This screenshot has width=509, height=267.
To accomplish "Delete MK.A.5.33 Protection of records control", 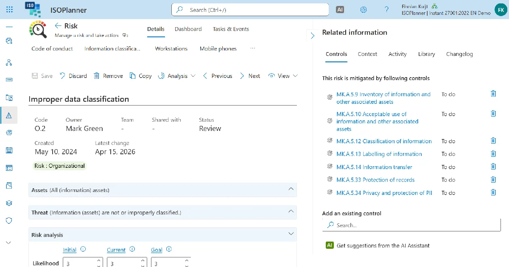I will (493, 180).
